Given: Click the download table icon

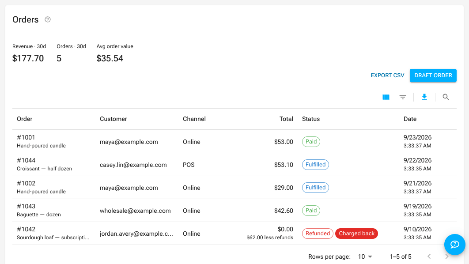Looking at the screenshot, I should (x=424, y=97).
